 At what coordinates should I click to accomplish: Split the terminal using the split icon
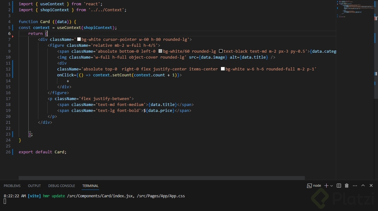tap(339, 186)
